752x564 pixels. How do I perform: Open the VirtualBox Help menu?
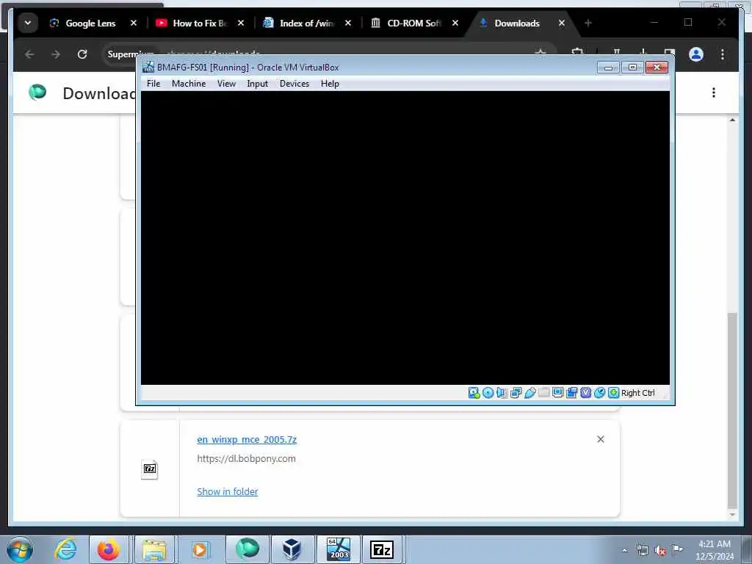(330, 84)
